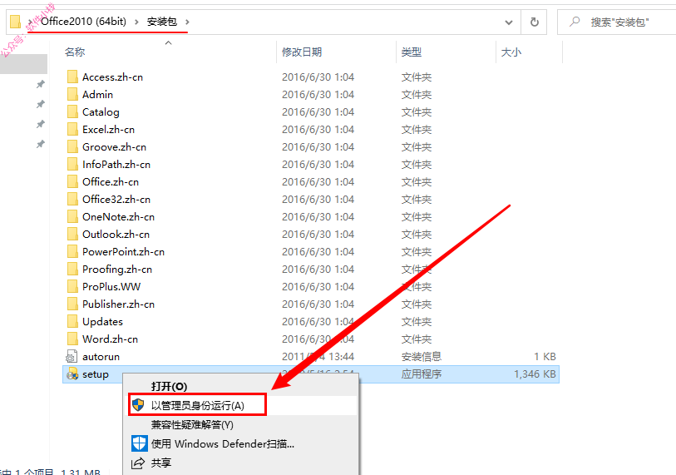Screen dimensions: 676x475
Task: Click the 1 KB size of autorun
Action: coord(545,356)
